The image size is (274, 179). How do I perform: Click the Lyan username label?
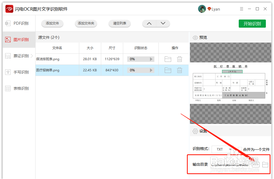click(x=216, y=9)
